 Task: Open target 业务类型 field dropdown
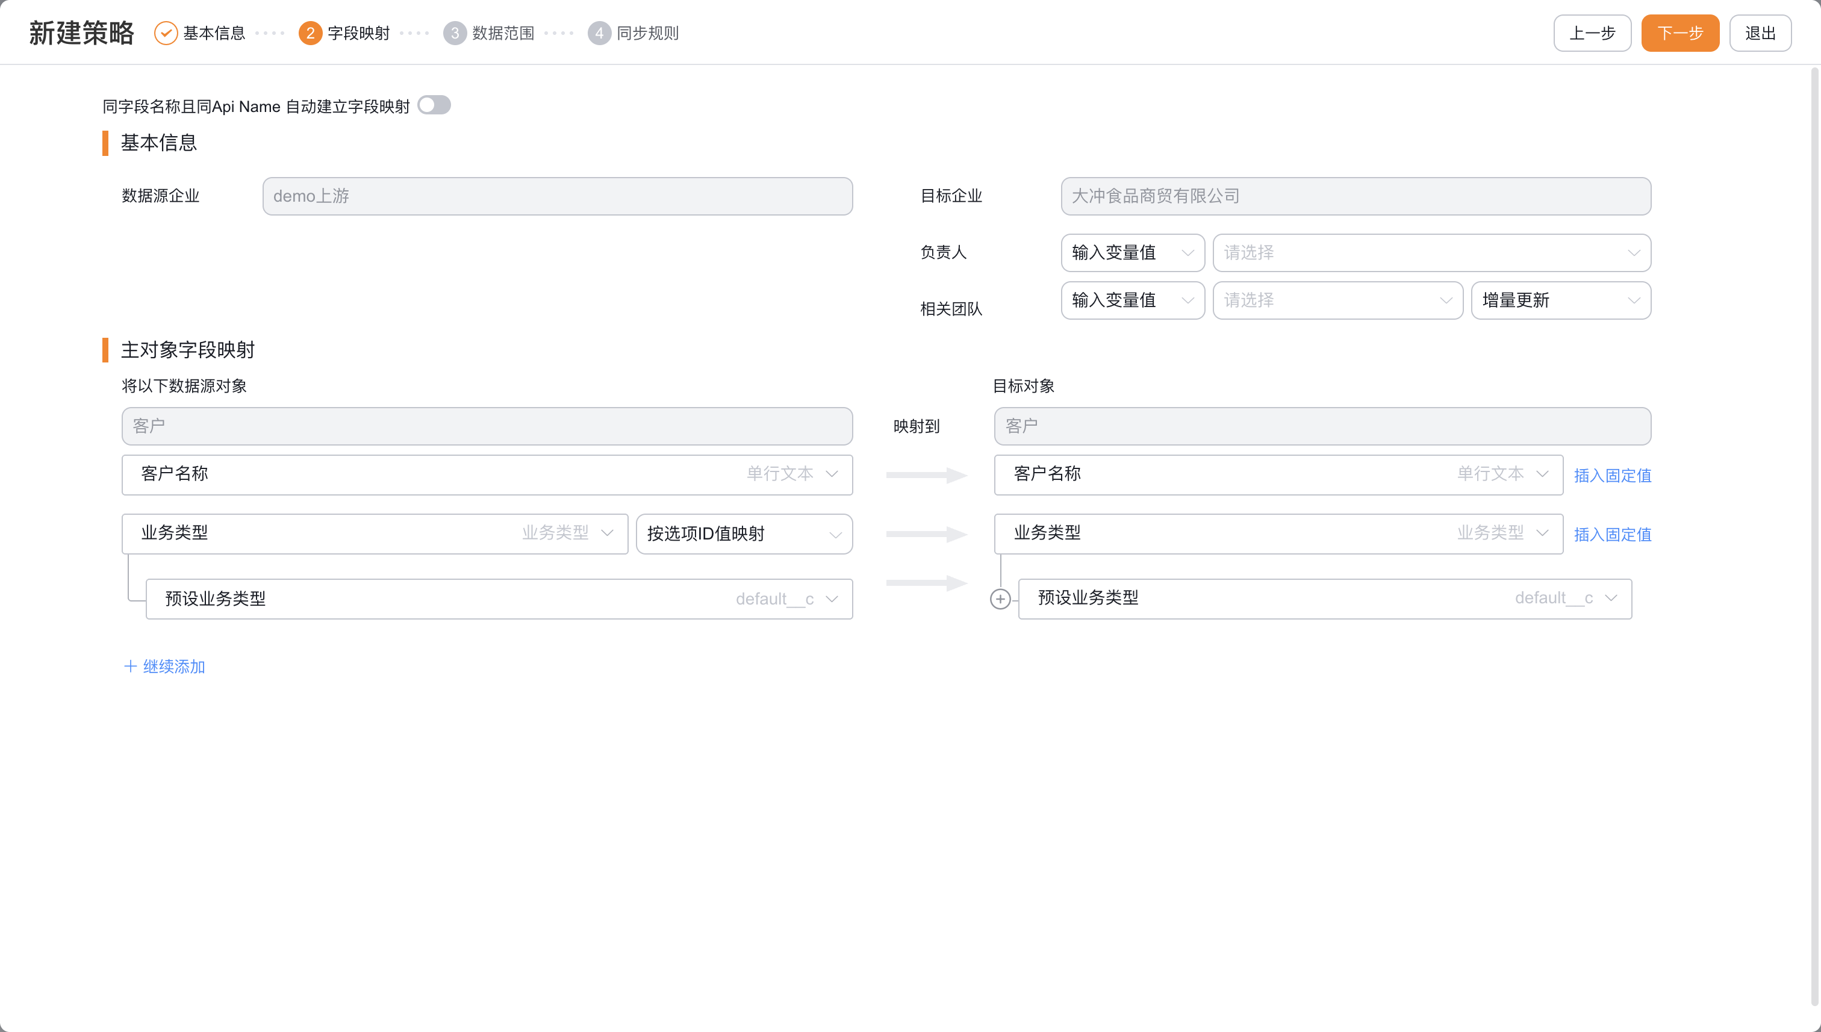[1278, 533]
